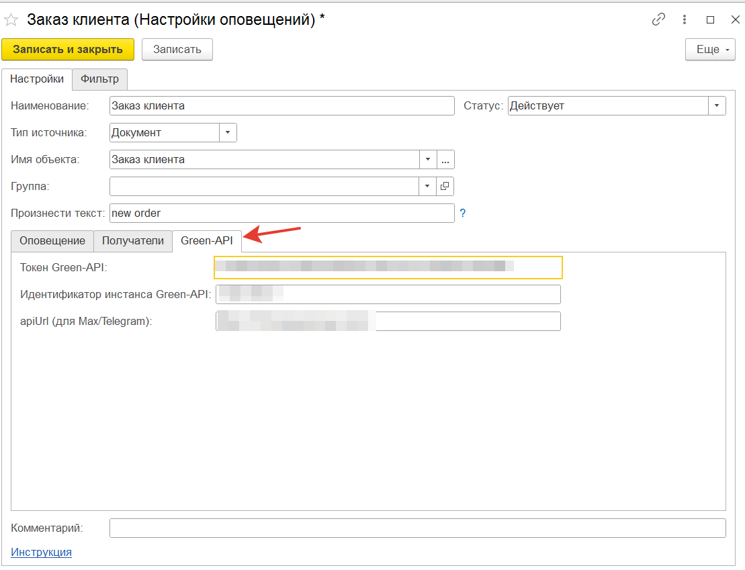Expand the Статус dropdown arrow
This screenshot has height=570, width=745.
point(717,105)
